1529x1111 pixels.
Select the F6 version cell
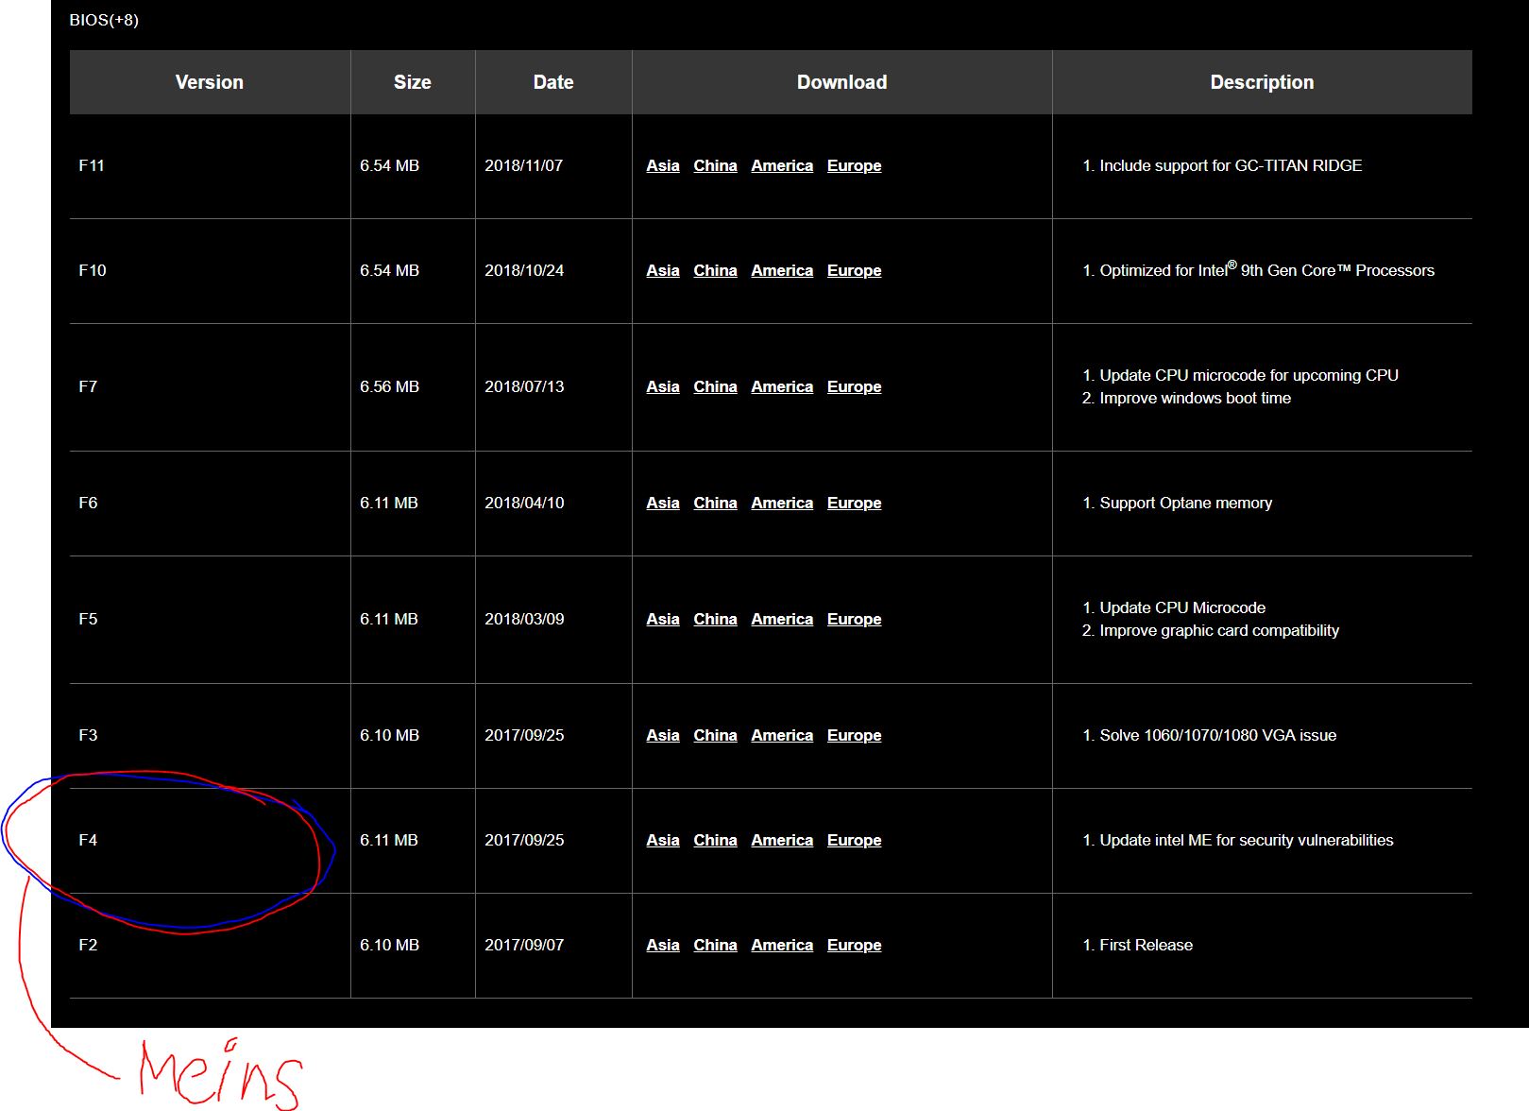click(210, 504)
